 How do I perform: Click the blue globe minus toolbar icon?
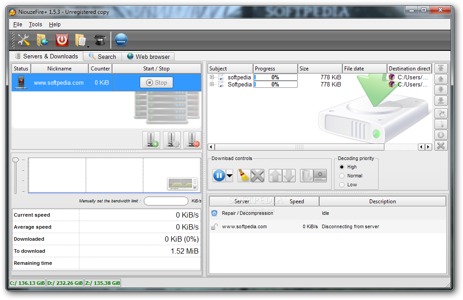(121, 40)
